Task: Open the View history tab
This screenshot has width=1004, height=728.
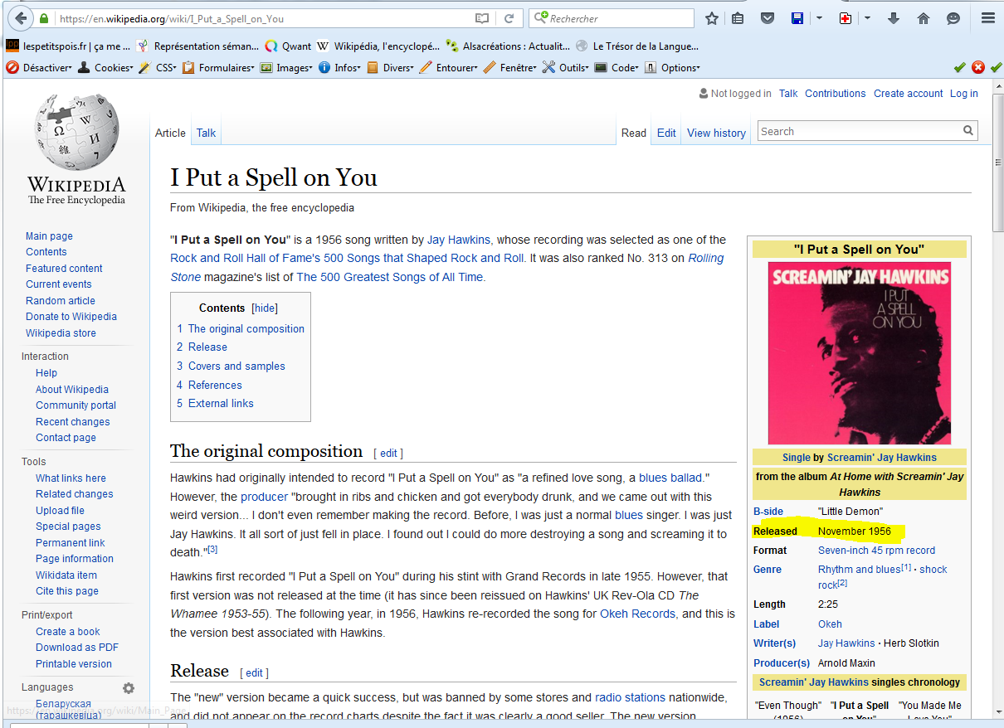Action: (x=716, y=133)
